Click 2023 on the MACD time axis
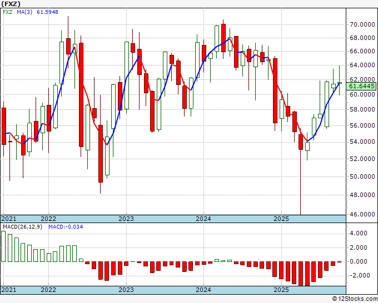The image size is (378, 303). 126,290
